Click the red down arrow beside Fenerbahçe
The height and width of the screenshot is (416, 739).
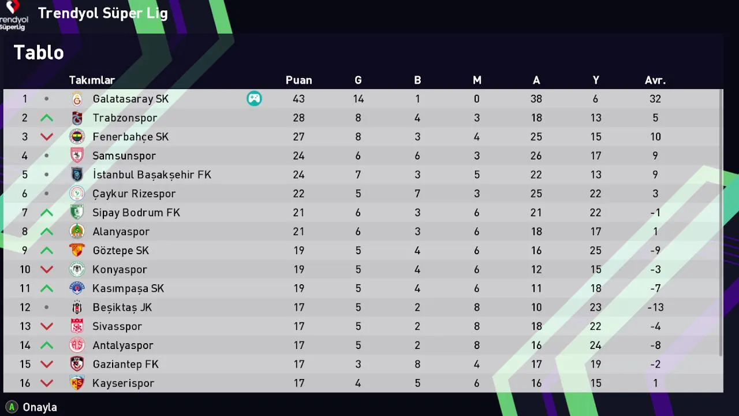point(47,137)
